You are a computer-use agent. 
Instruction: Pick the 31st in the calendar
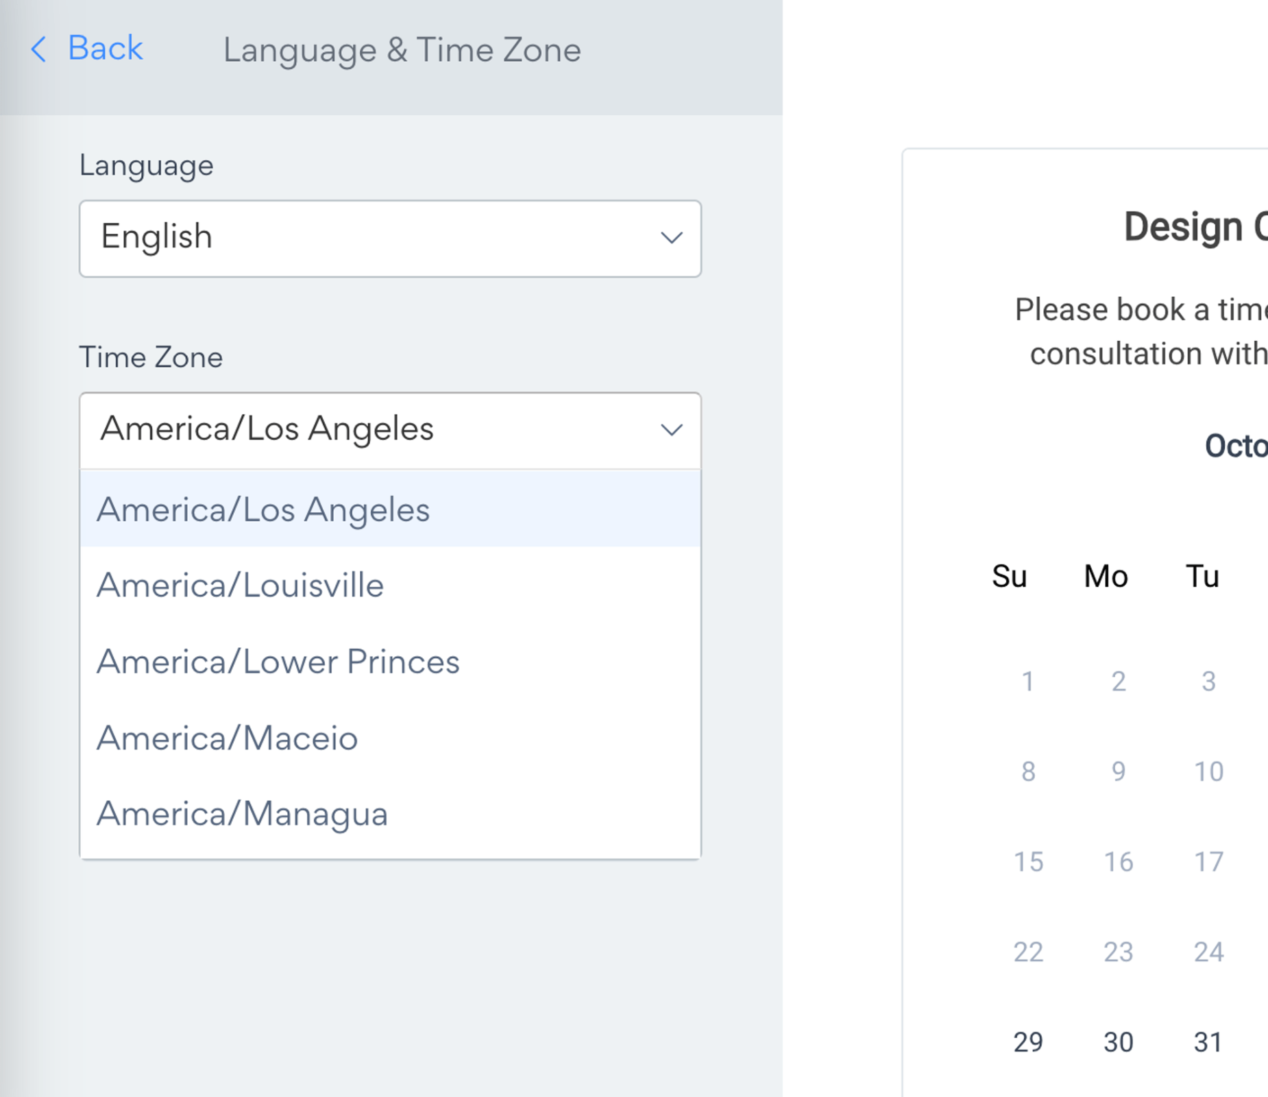coord(1208,1041)
